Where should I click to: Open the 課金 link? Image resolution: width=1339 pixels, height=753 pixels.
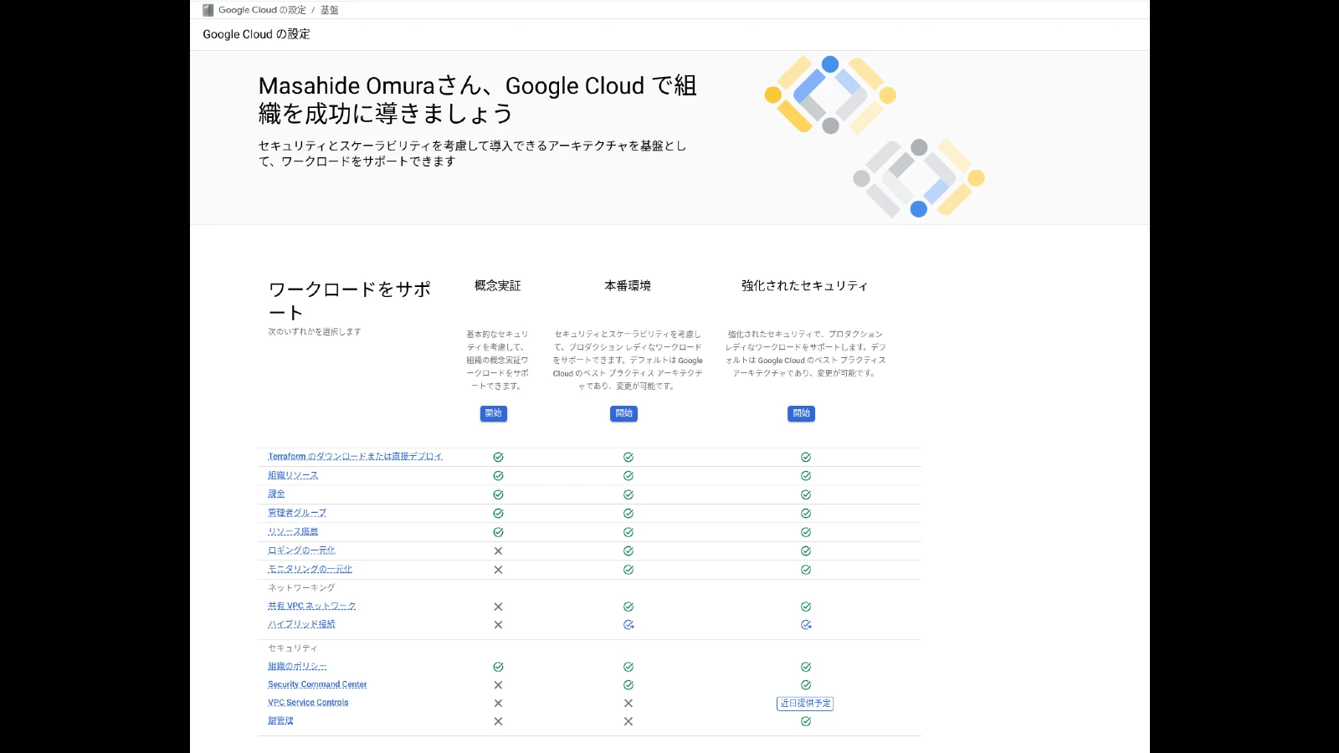pyautogui.click(x=276, y=494)
